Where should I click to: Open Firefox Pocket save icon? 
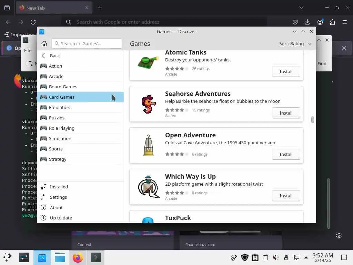coord(295,22)
